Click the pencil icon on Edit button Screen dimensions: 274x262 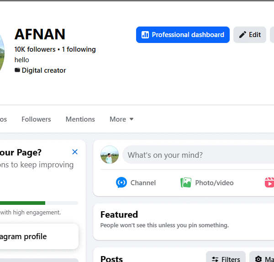(x=242, y=35)
